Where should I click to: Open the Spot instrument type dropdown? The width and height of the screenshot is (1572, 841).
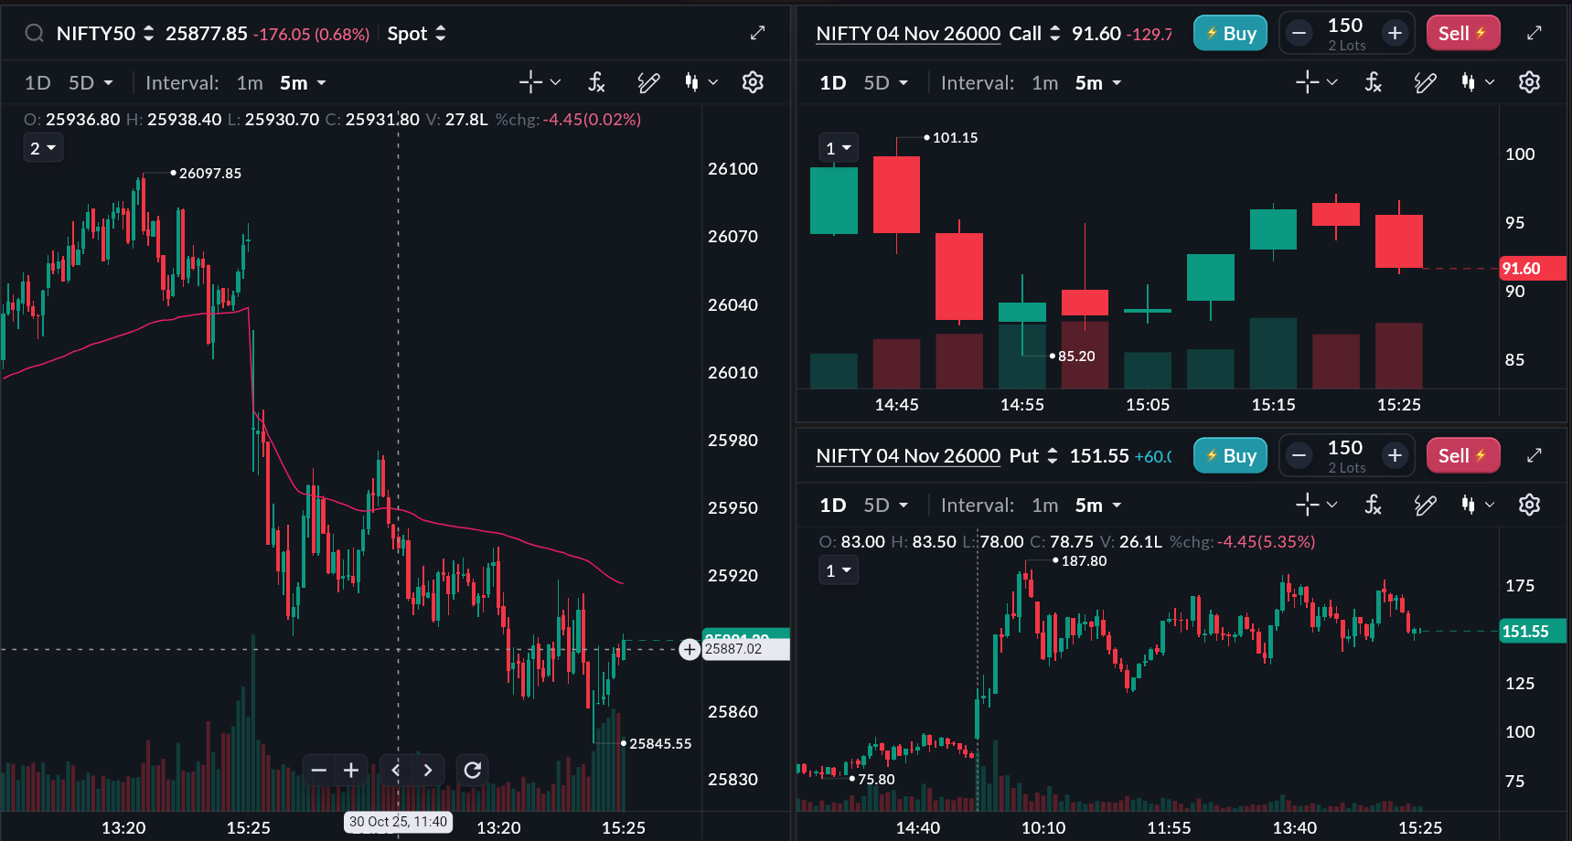(x=416, y=34)
